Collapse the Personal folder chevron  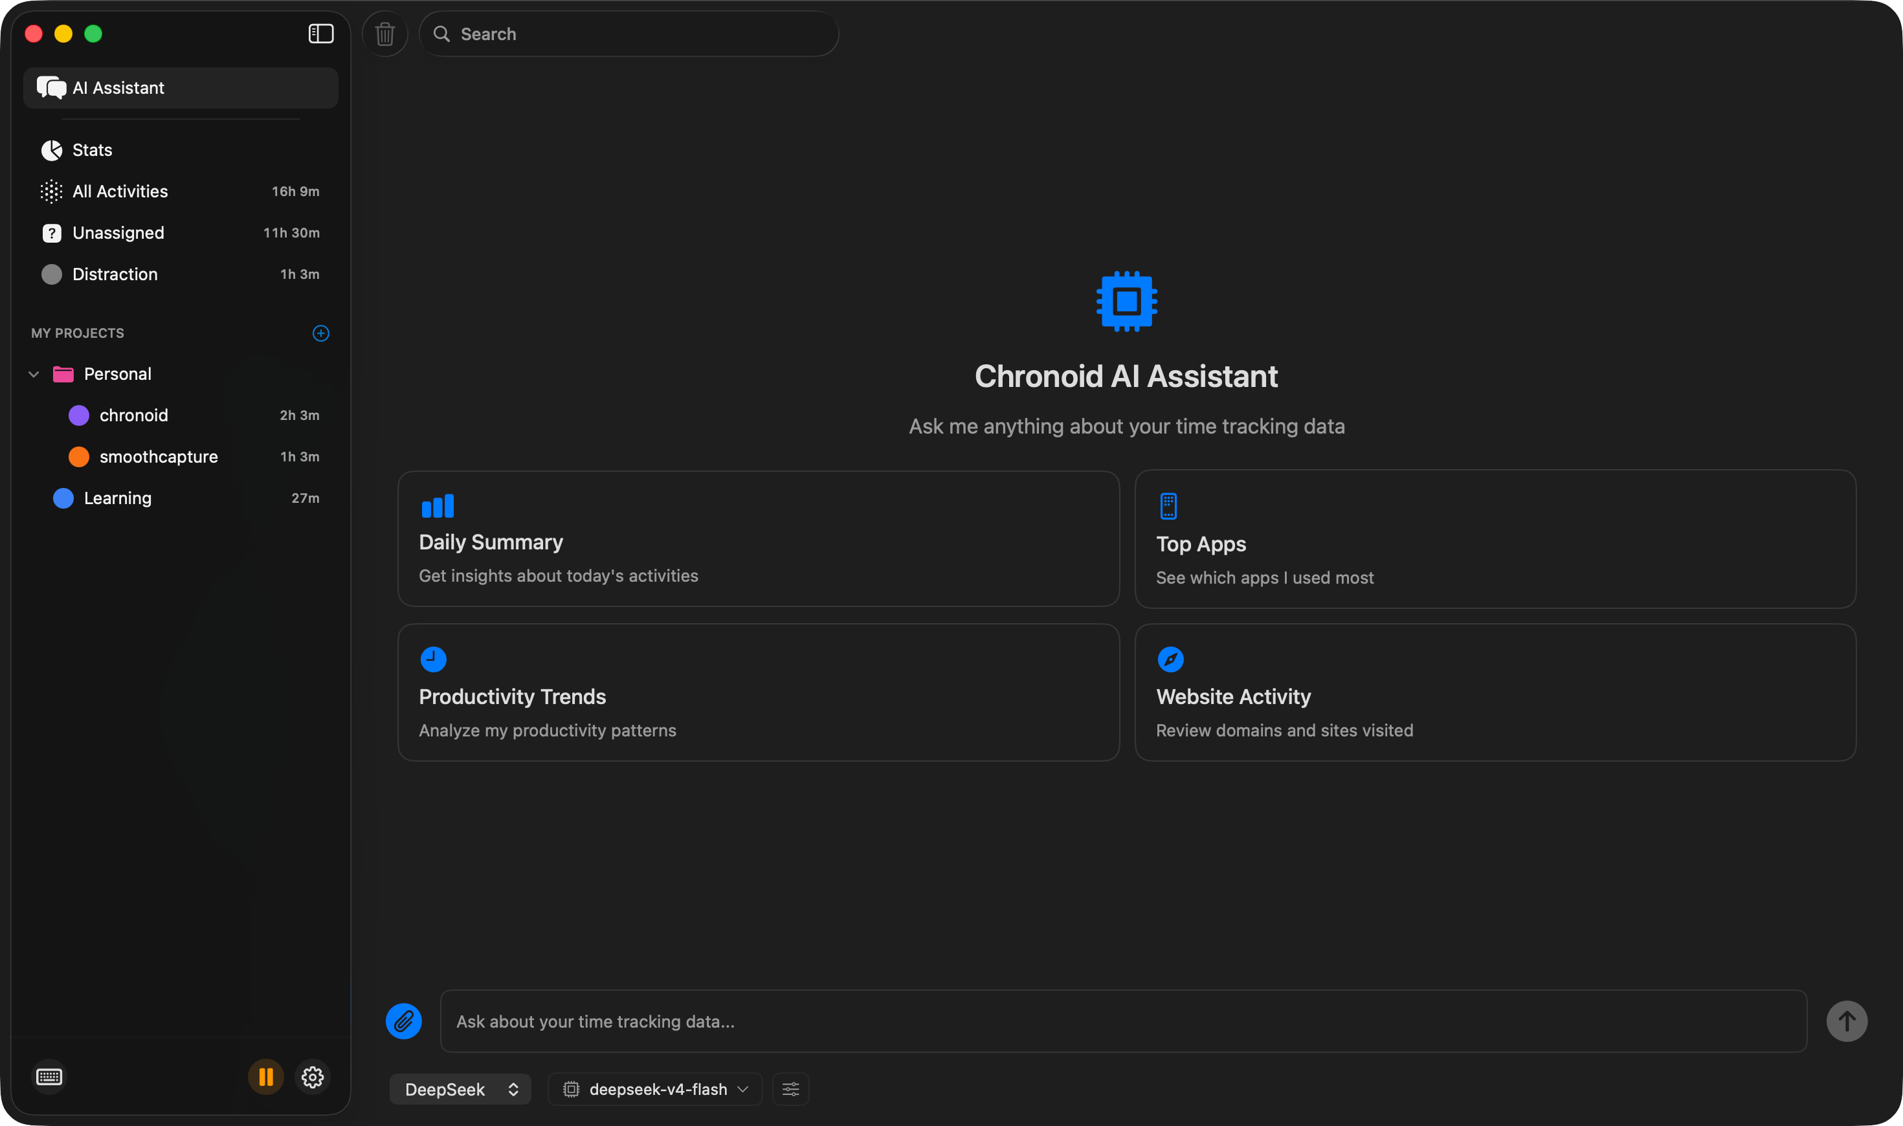click(34, 374)
